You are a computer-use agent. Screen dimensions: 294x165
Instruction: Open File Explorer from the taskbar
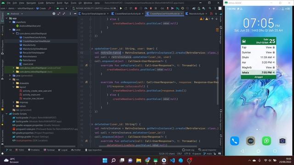coord(139,160)
